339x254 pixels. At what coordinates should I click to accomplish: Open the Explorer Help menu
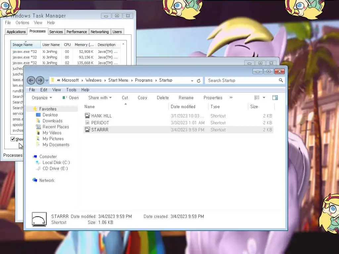click(x=85, y=90)
